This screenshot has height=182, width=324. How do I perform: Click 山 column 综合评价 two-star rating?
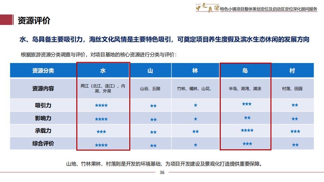pos(153,146)
